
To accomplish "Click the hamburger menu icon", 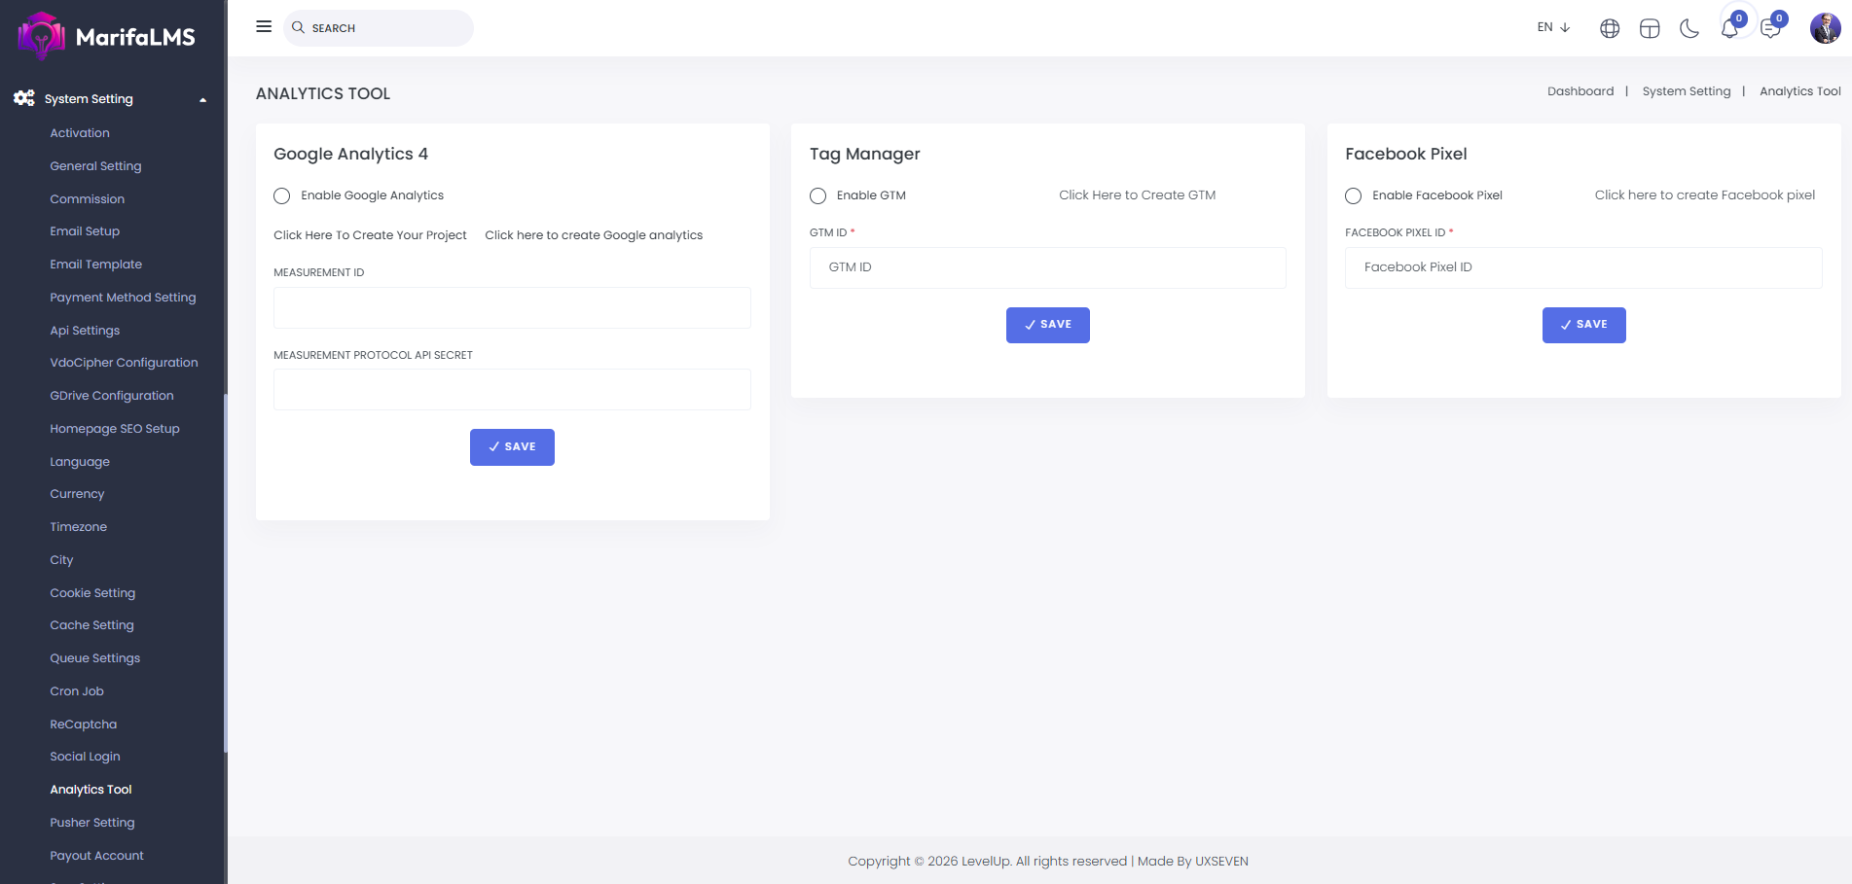I will pos(264,27).
